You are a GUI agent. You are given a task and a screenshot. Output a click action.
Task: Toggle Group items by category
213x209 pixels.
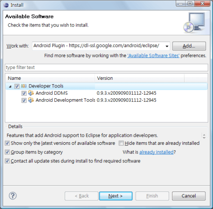[7, 152]
